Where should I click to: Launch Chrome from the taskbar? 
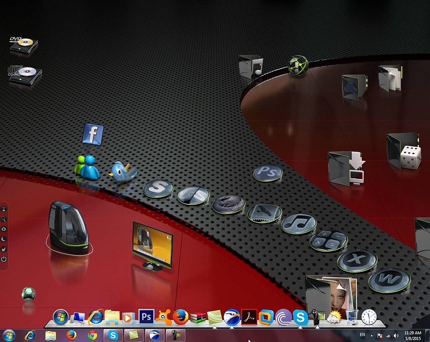(x=92, y=335)
